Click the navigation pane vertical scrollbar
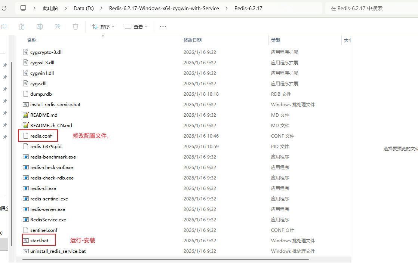 pyautogui.click(x=12, y=155)
